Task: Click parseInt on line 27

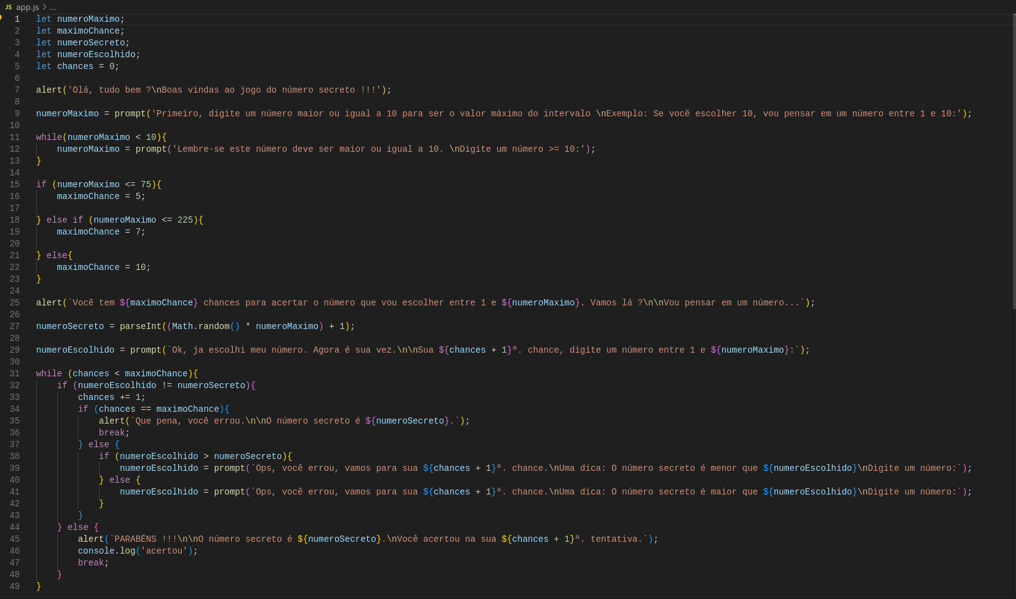Action: [x=141, y=327]
